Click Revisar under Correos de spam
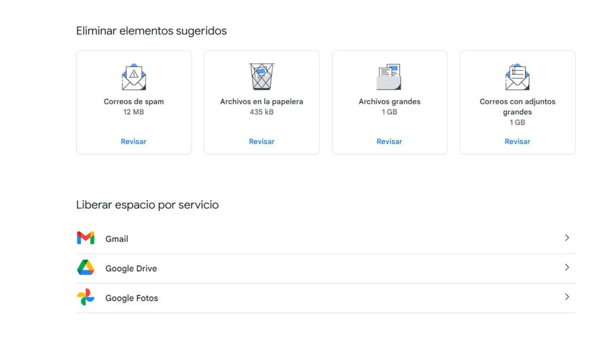 click(x=133, y=141)
